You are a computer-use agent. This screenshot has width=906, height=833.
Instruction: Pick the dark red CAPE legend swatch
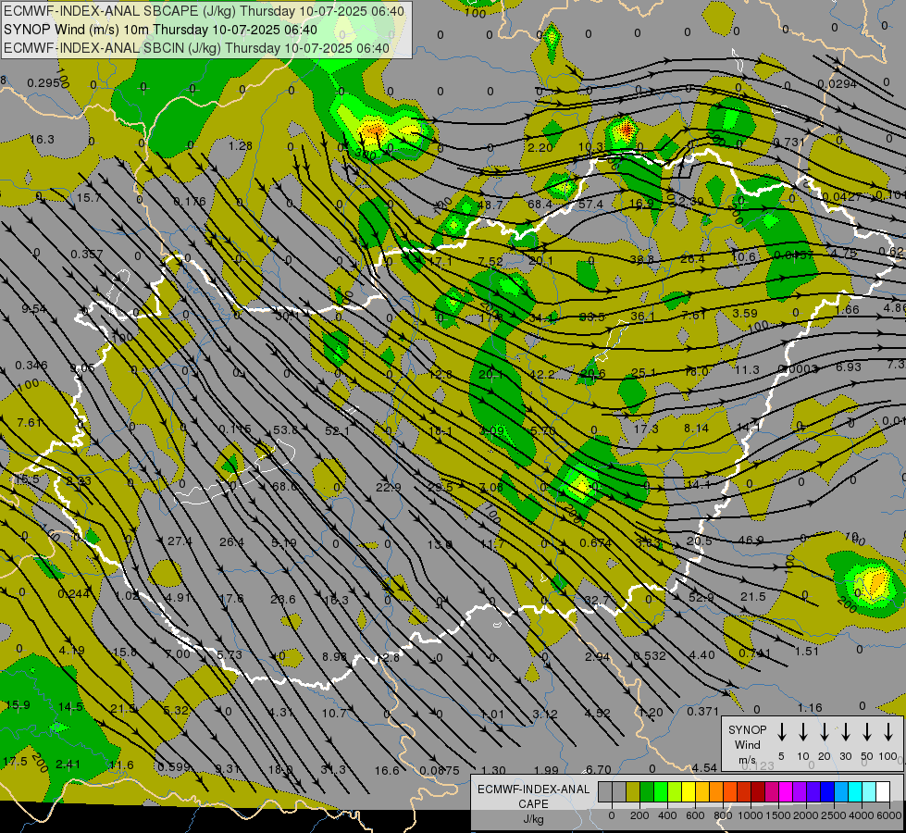tap(758, 792)
